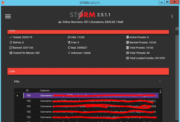The image size is (180, 122).
Task: Click the Total Proxies server icon
Action: (x=127, y=48)
